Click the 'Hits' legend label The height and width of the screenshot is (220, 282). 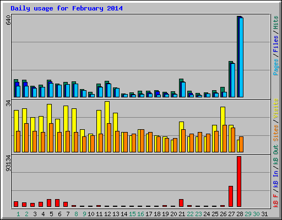click(x=276, y=23)
